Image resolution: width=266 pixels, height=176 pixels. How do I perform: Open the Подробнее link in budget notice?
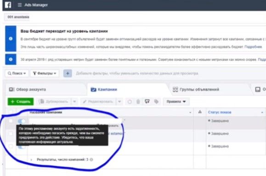(x=253, y=47)
